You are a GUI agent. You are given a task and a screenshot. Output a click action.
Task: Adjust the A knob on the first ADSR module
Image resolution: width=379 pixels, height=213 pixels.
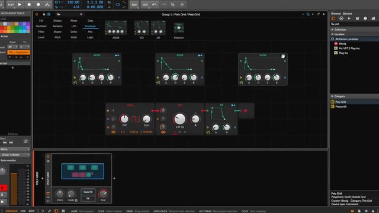pos(83,78)
